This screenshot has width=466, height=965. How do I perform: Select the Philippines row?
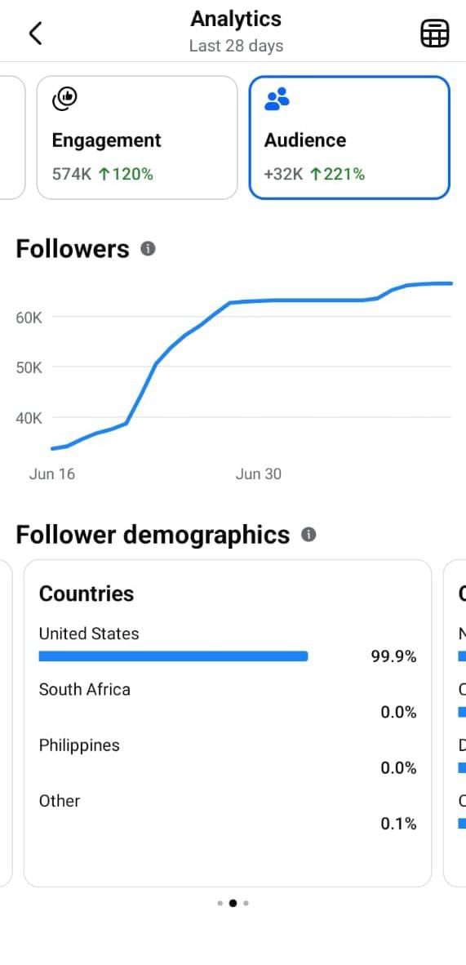tap(228, 756)
